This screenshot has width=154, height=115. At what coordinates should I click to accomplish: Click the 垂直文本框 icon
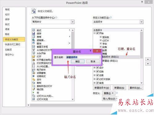[x=34, y=47]
